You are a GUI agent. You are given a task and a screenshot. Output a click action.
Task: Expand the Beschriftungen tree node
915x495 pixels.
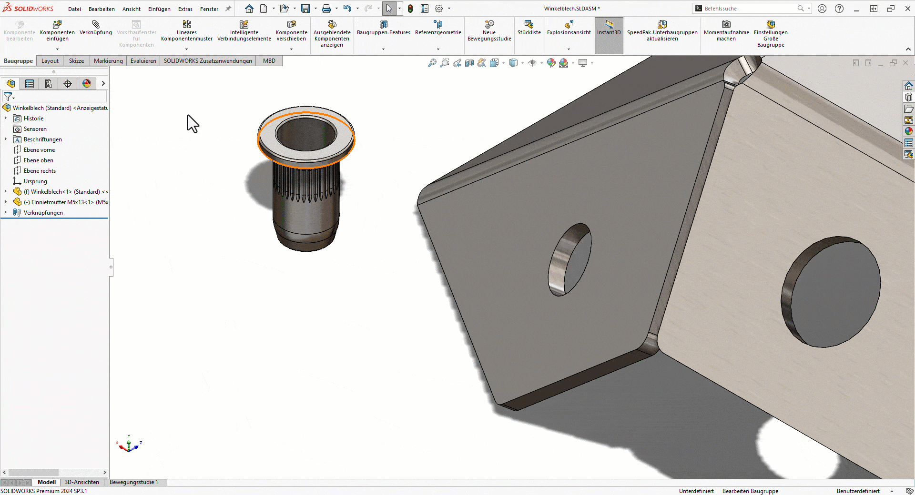click(6, 139)
